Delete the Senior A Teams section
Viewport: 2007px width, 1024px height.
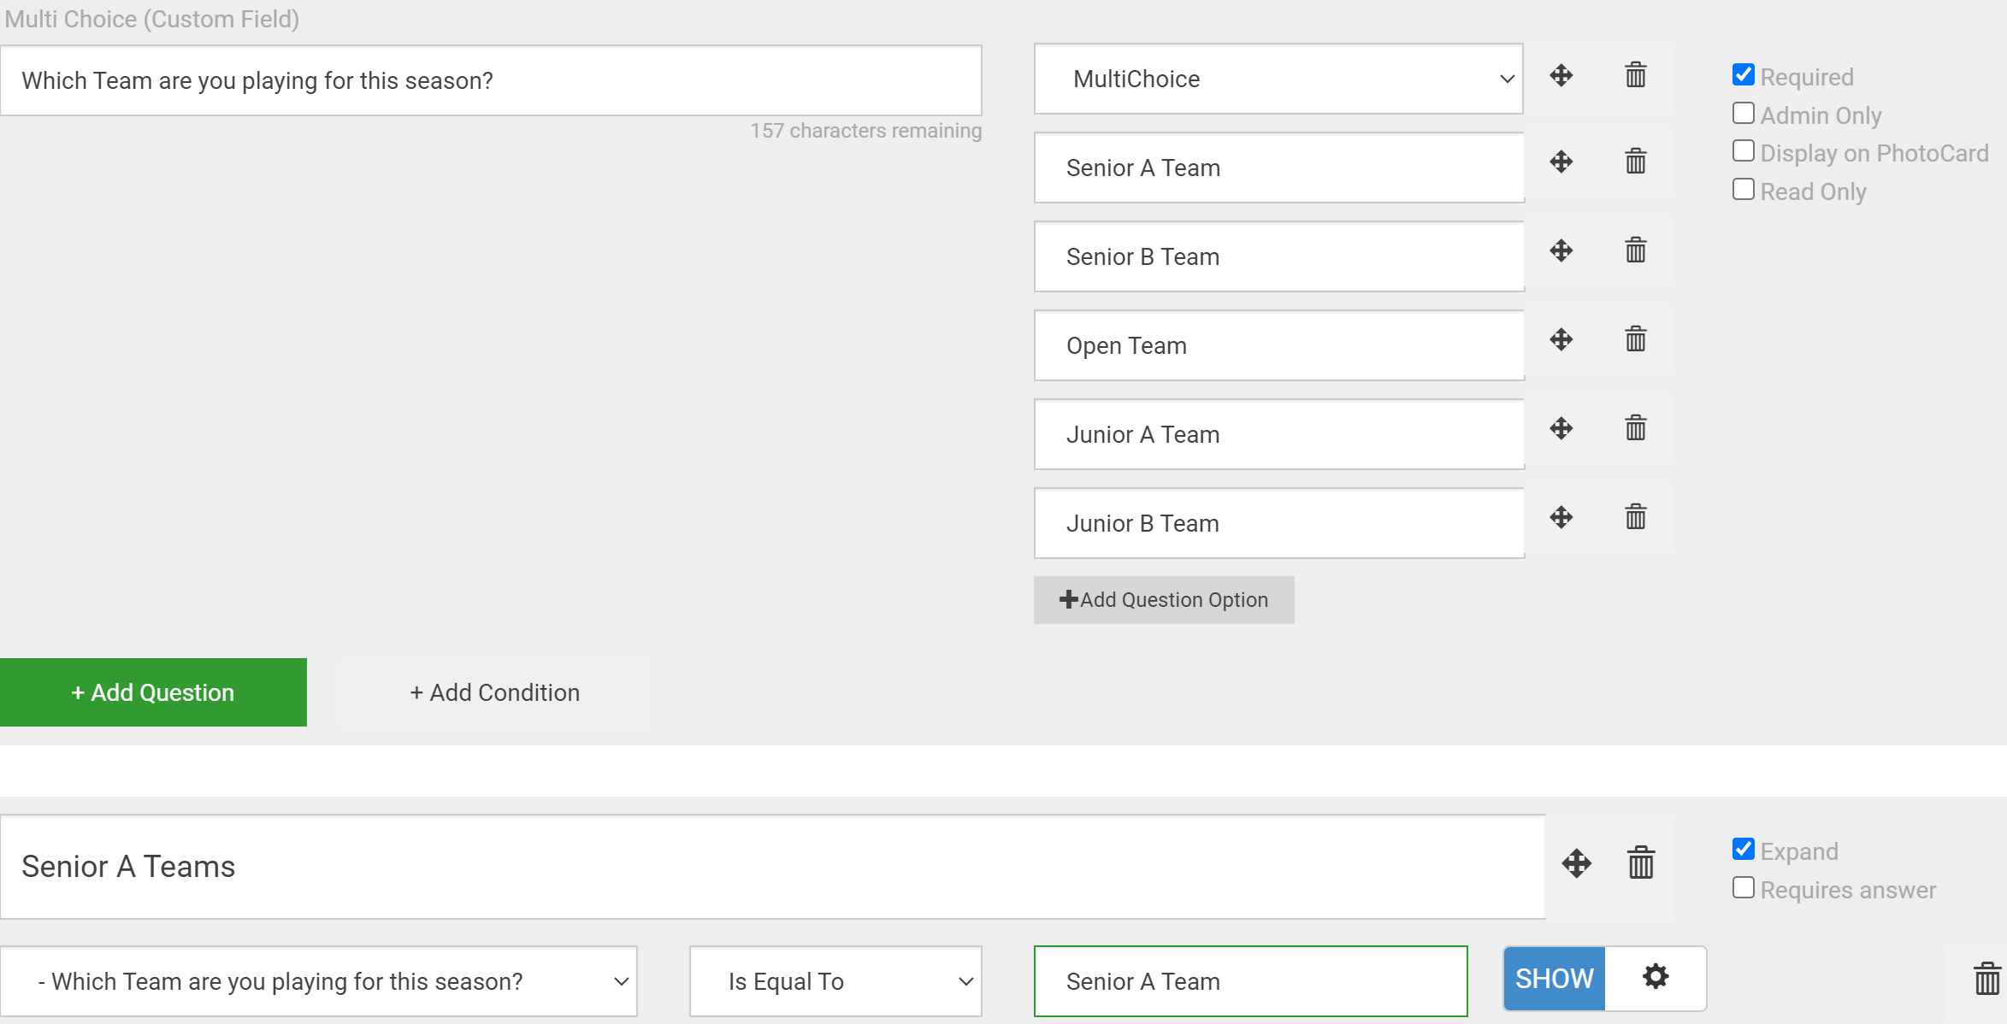pyautogui.click(x=1640, y=863)
